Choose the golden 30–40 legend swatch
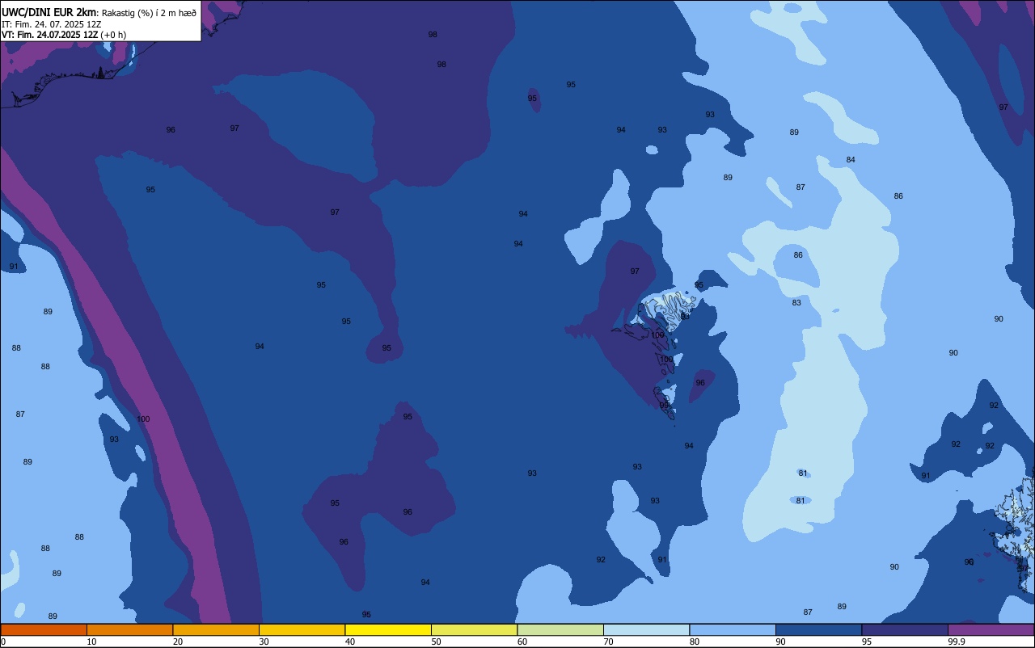This screenshot has height=648, width=1035. coord(302,629)
